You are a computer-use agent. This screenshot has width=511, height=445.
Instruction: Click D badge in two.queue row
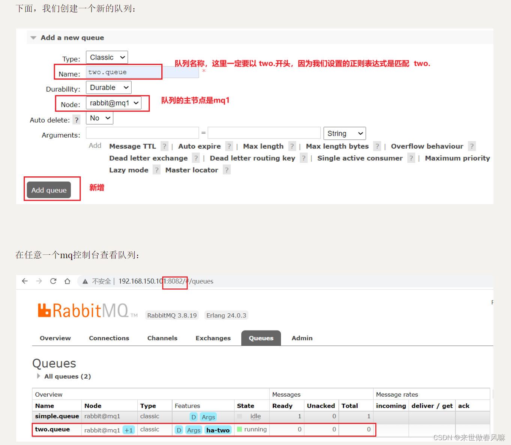179,430
